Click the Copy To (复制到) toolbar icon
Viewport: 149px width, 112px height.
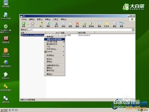91,25
